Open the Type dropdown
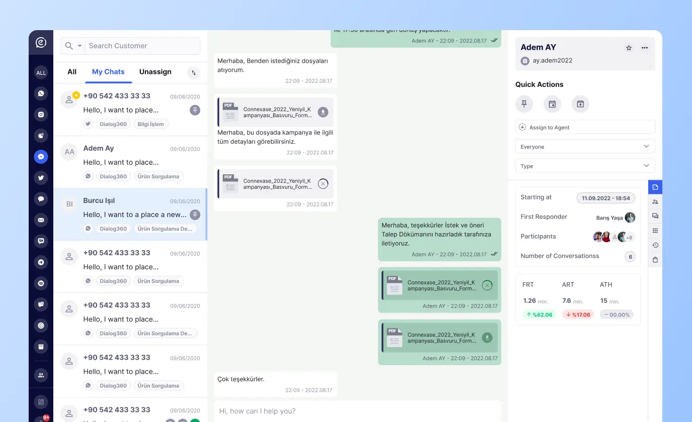 point(585,166)
